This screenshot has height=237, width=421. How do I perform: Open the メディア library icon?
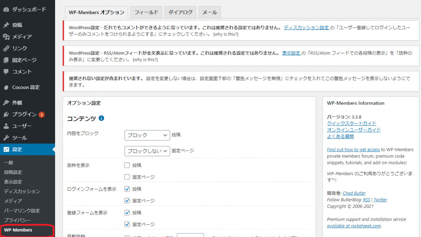pyautogui.click(x=5, y=36)
